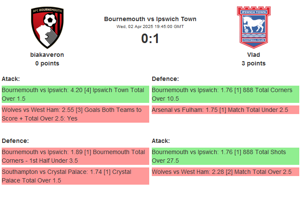Click the Ipswich Town club crest
The width and height of the screenshot is (301, 198).
[253, 28]
